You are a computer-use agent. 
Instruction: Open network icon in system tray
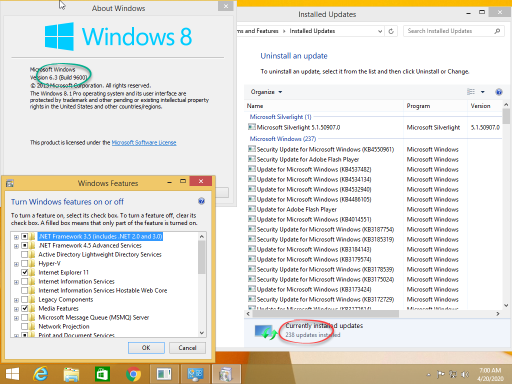click(453, 374)
